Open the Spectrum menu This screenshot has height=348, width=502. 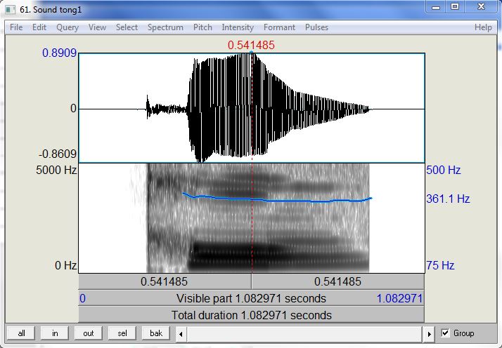pos(165,27)
